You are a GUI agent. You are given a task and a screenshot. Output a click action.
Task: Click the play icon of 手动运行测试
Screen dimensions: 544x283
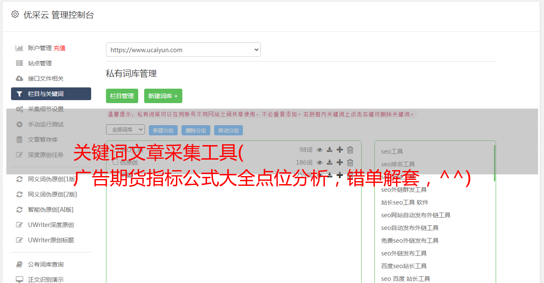pyautogui.click(x=20, y=124)
